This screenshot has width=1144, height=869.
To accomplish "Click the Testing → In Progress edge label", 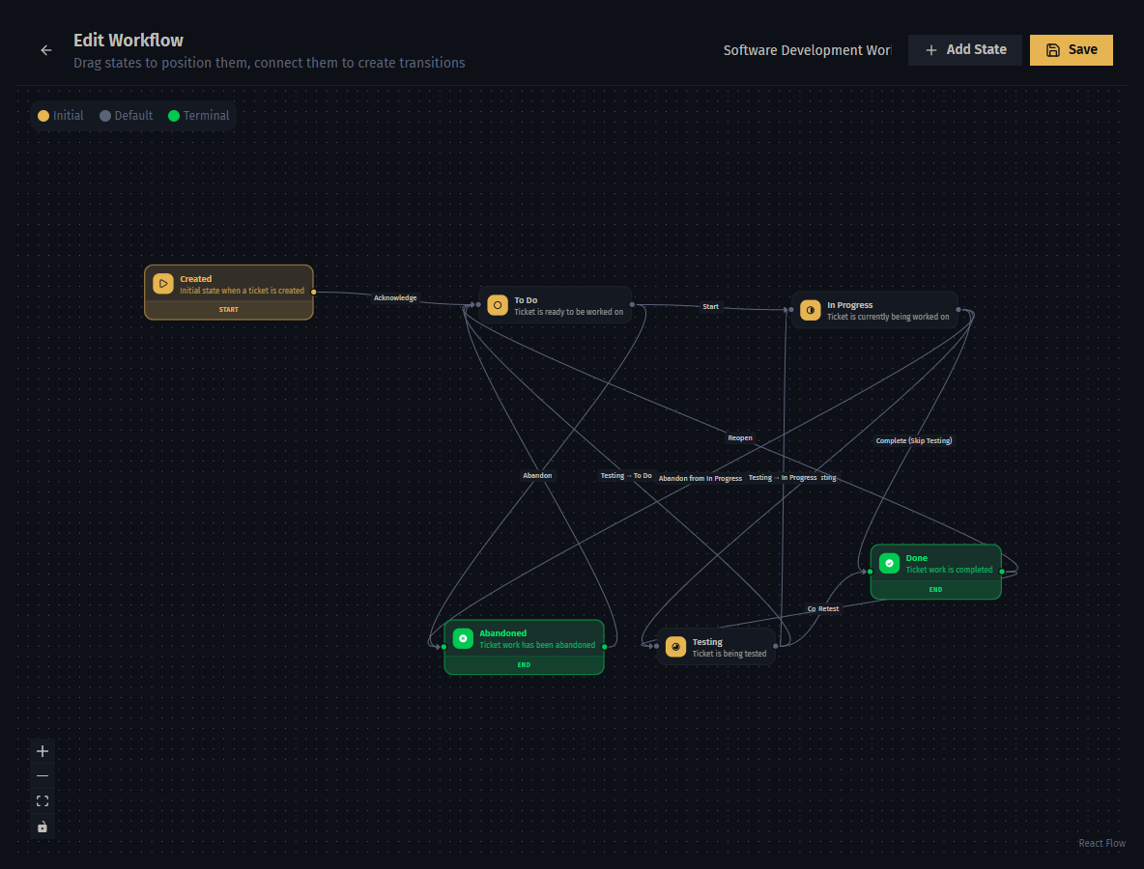I will tap(782, 478).
